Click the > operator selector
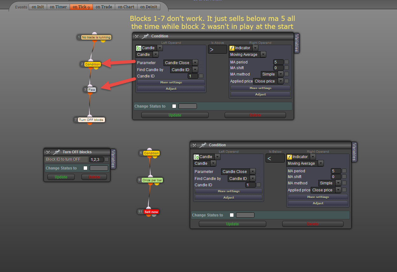This screenshot has height=272, width=397. [218, 49]
